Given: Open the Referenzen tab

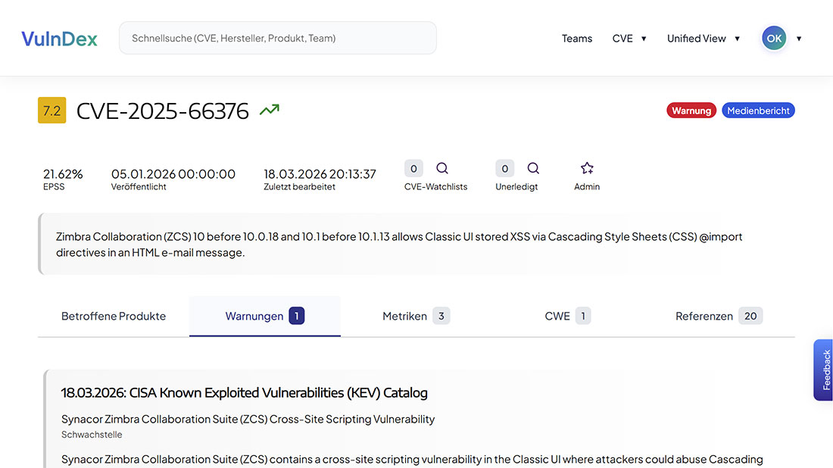Looking at the screenshot, I should [x=719, y=316].
